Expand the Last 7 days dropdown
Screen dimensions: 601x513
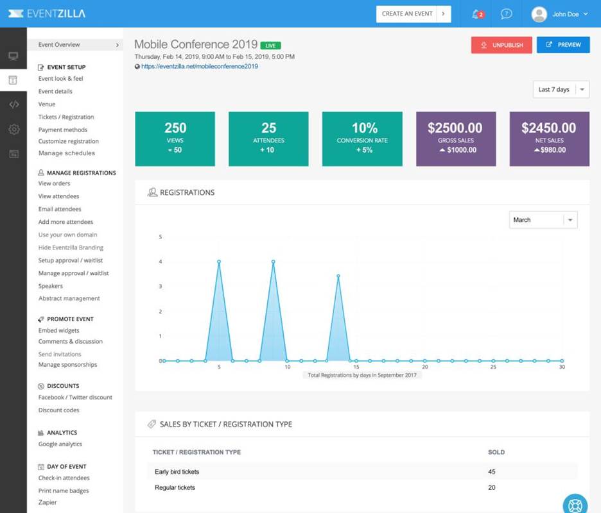tap(561, 90)
